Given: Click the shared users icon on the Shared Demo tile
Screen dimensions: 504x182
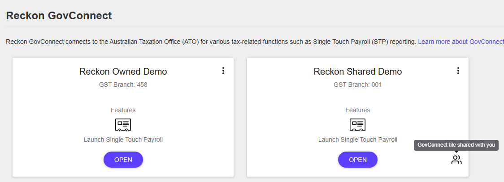Looking at the screenshot, I should tap(456, 160).
